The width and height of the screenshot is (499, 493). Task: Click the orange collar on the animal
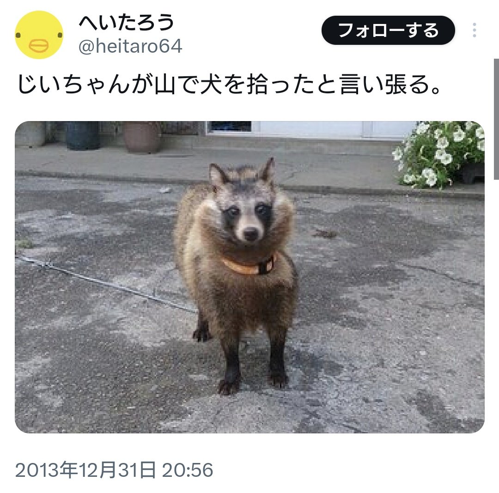(x=249, y=266)
